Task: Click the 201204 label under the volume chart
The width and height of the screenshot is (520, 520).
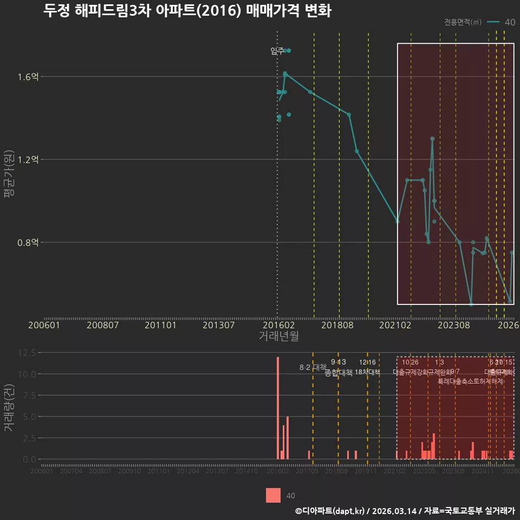Action: (188, 471)
